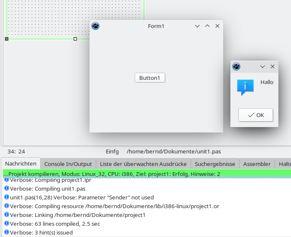Maximize the Form1 window
Viewport: 291px width, 237px height.
(x=207, y=26)
